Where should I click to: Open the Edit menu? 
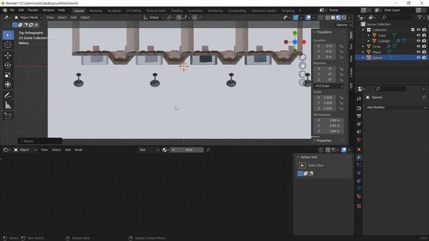pos(21,11)
